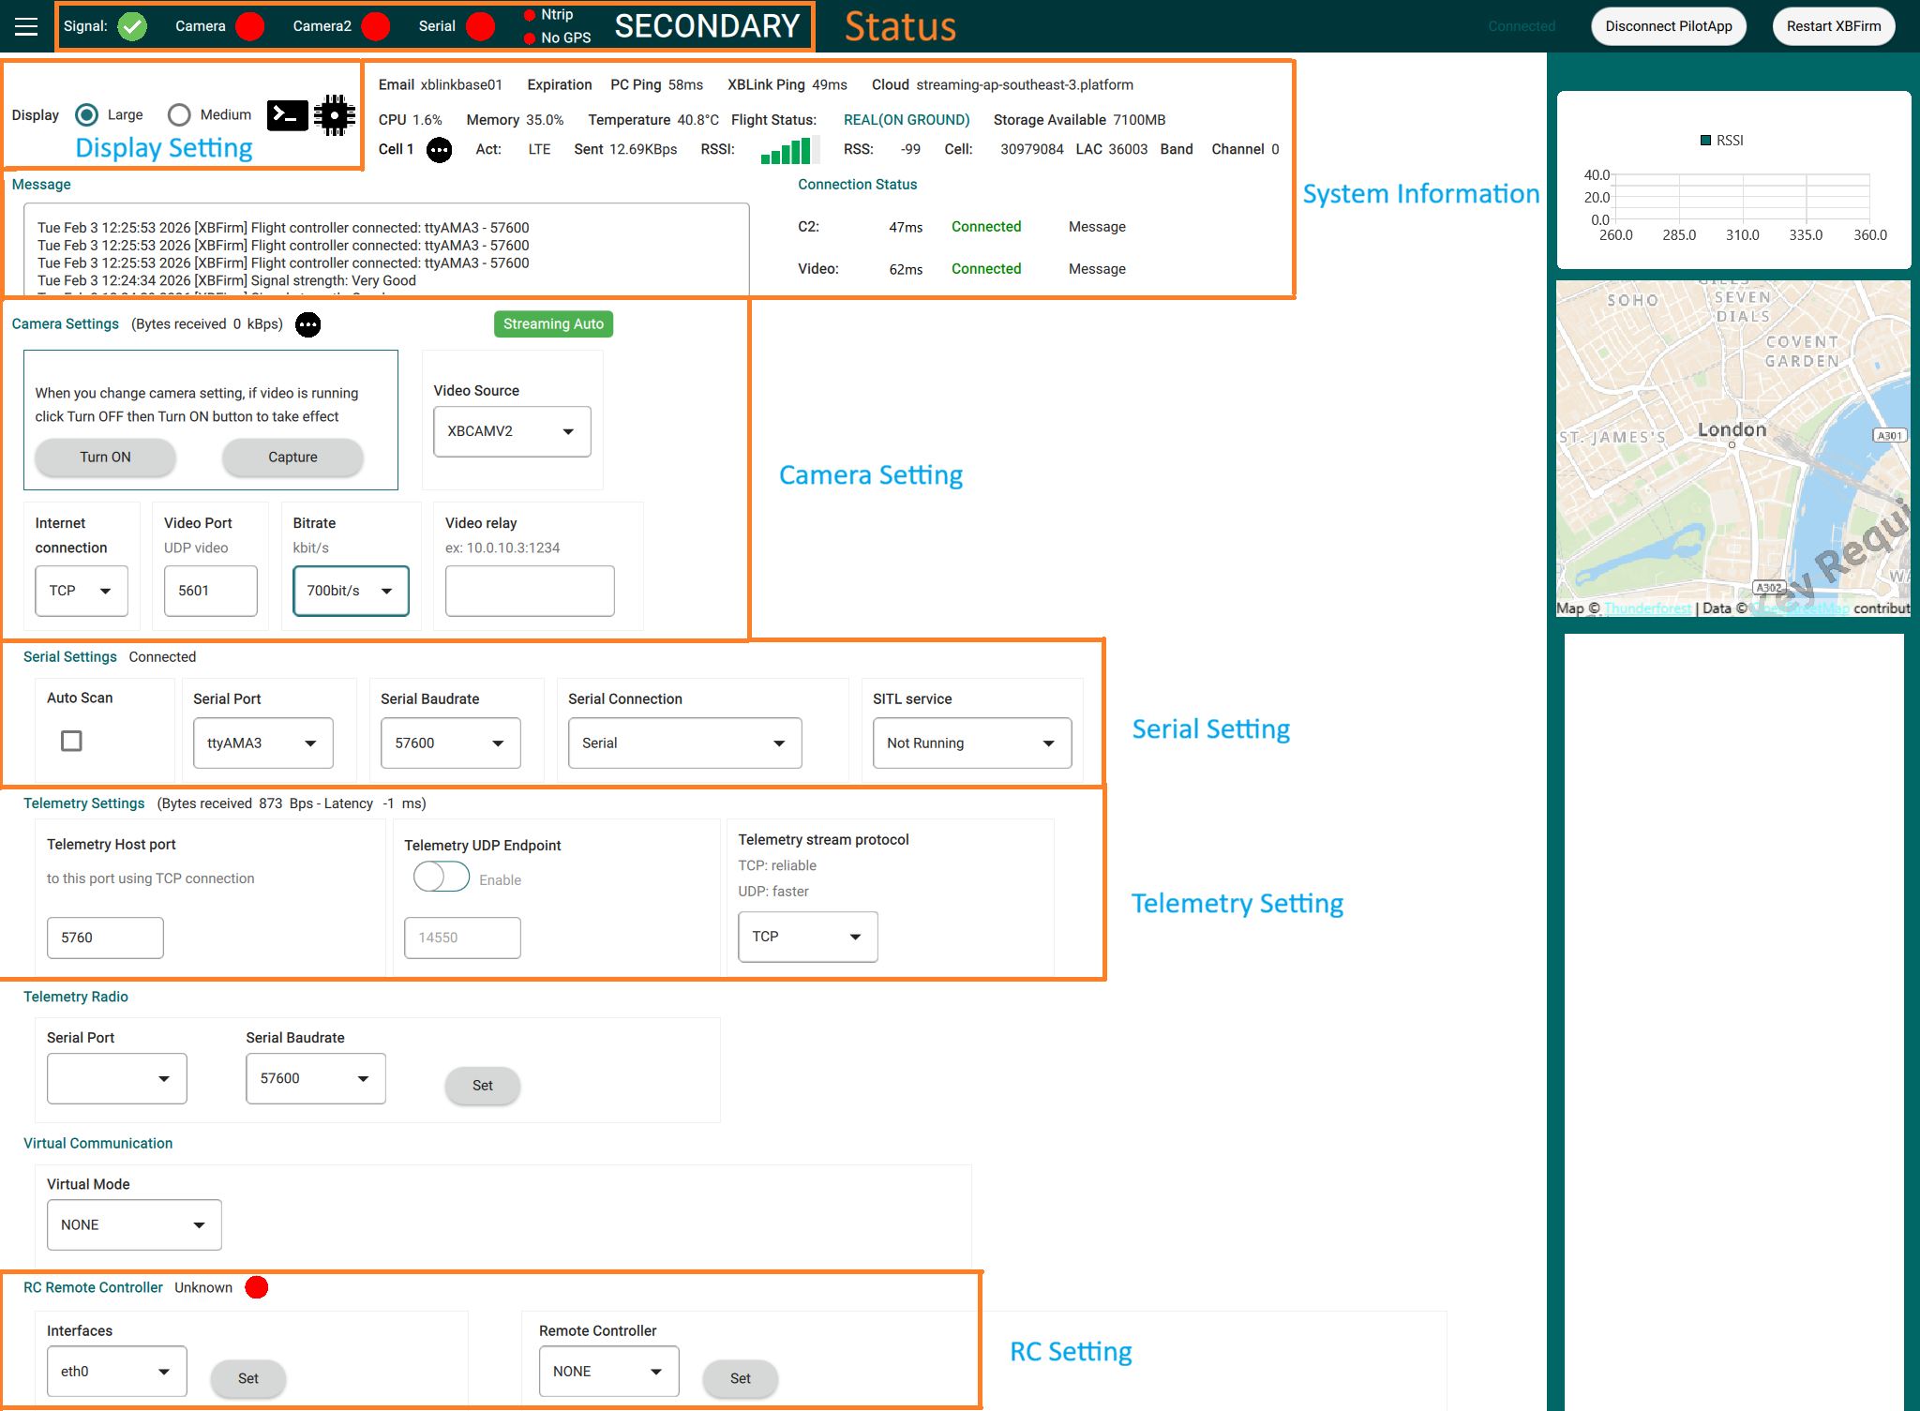1920x1411 pixels.
Task: Click the Video Message link
Action: [x=1097, y=269]
